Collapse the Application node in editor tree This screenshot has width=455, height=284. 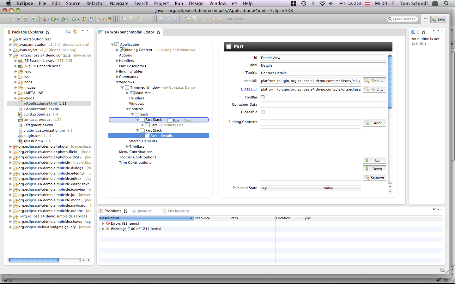(x=112, y=45)
